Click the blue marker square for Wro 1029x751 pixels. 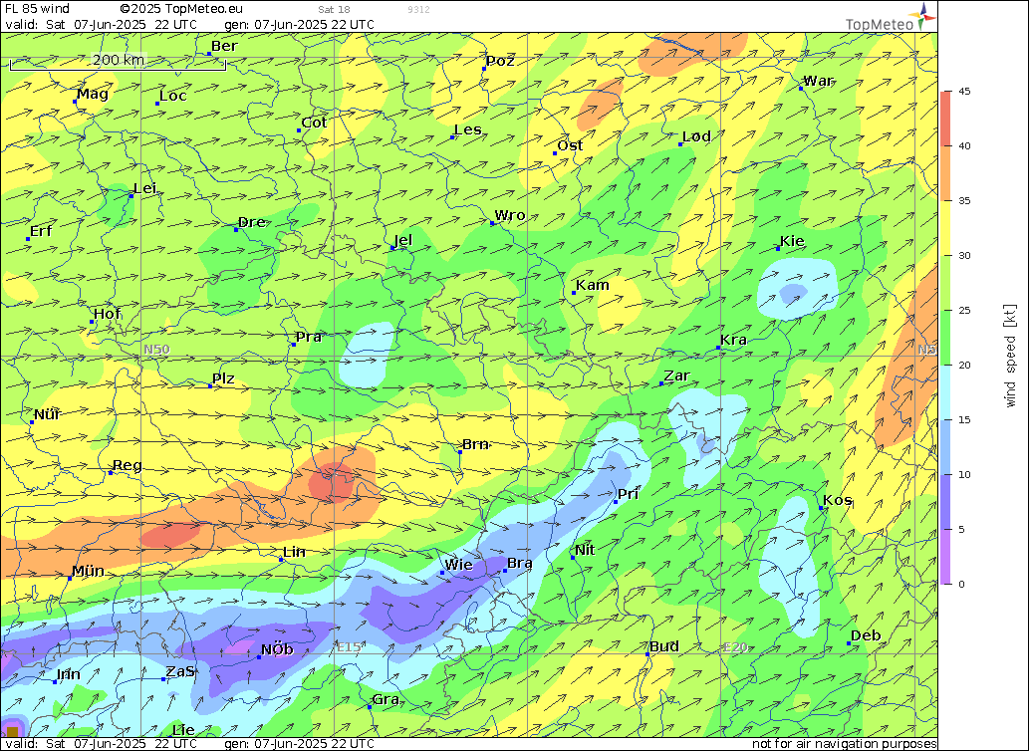pos(492,224)
